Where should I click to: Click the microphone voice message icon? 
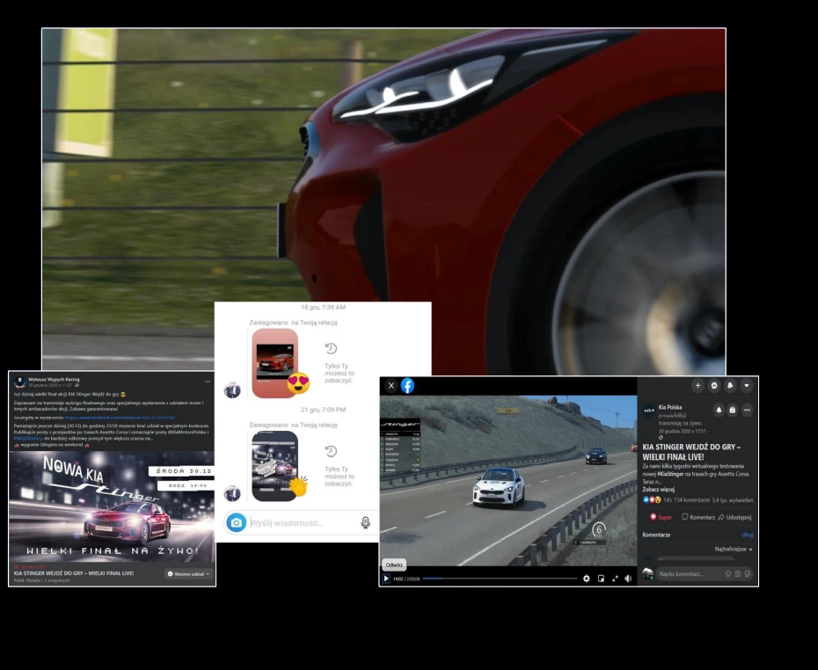click(x=366, y=523)
